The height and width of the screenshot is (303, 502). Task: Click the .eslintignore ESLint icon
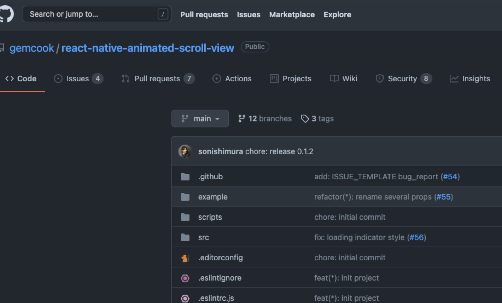tap(185, 278)
